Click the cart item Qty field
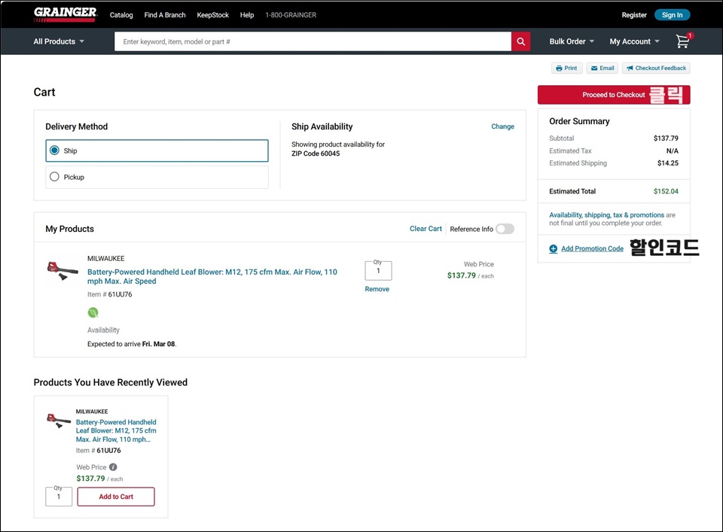 (379, 271)
